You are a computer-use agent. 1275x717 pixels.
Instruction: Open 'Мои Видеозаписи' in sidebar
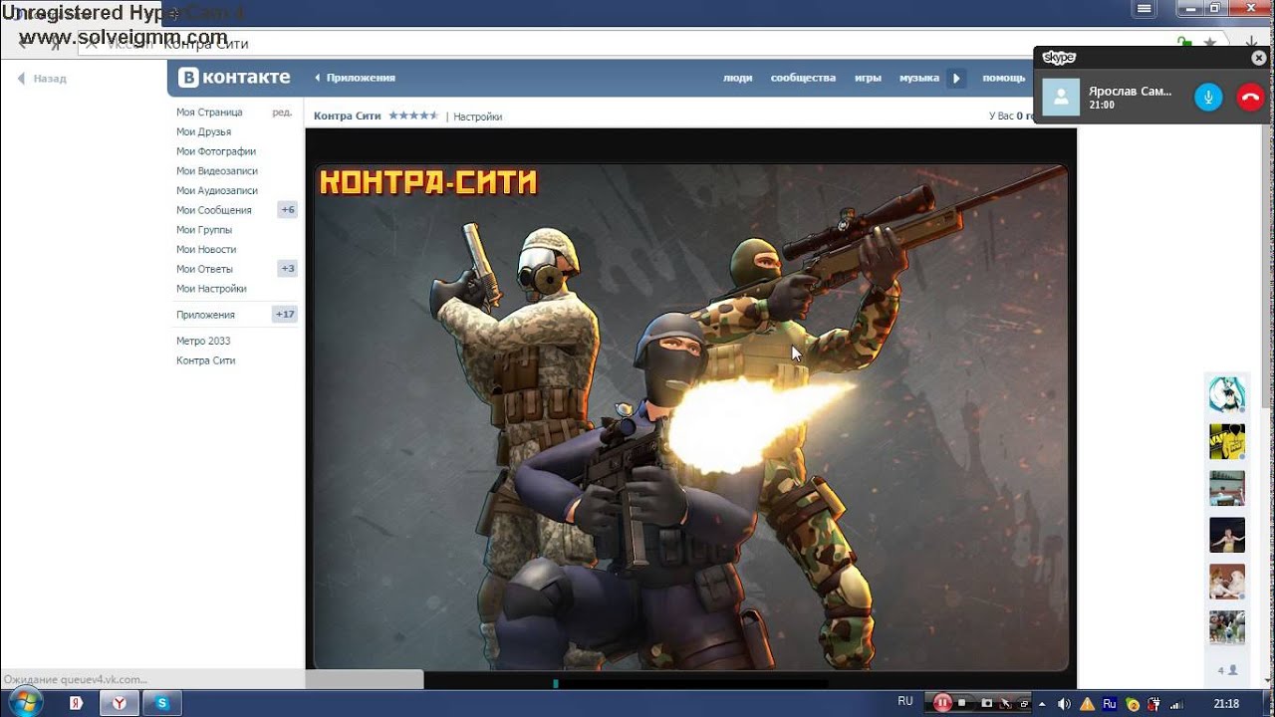tap(217, 171)
